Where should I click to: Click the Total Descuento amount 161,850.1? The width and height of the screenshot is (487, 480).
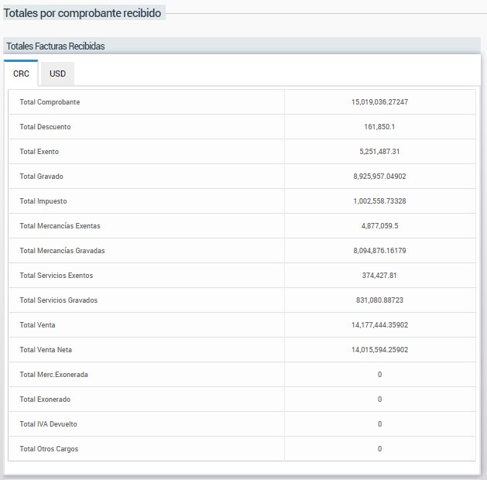[379, 127]
